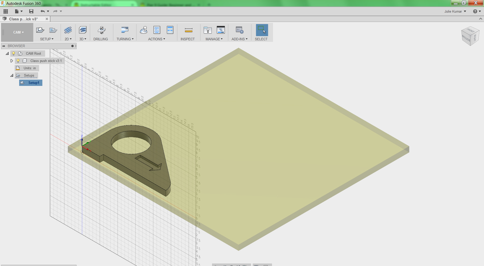Screen dimensions: 484x266
Task: Click the SELECT label
Action: click(x=261, y=39)
